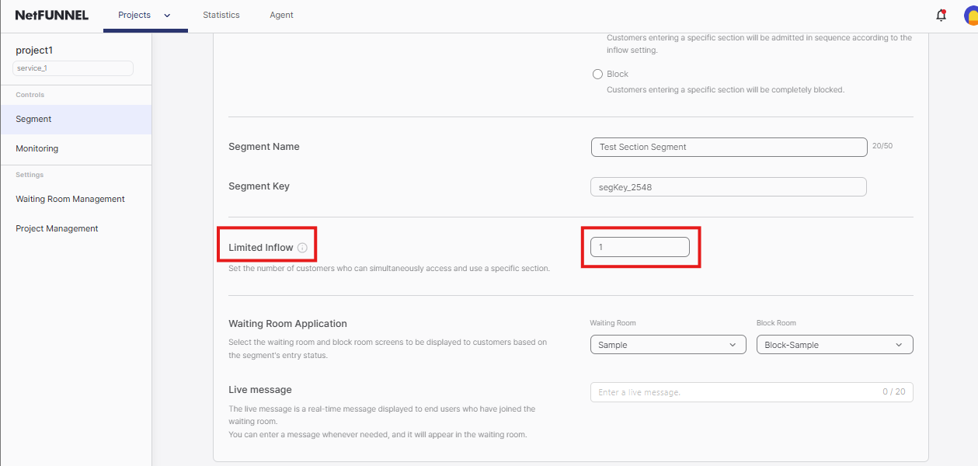978x466 pixels.
Task: Expand the Projects dropdown chevron
Action: 167,16
